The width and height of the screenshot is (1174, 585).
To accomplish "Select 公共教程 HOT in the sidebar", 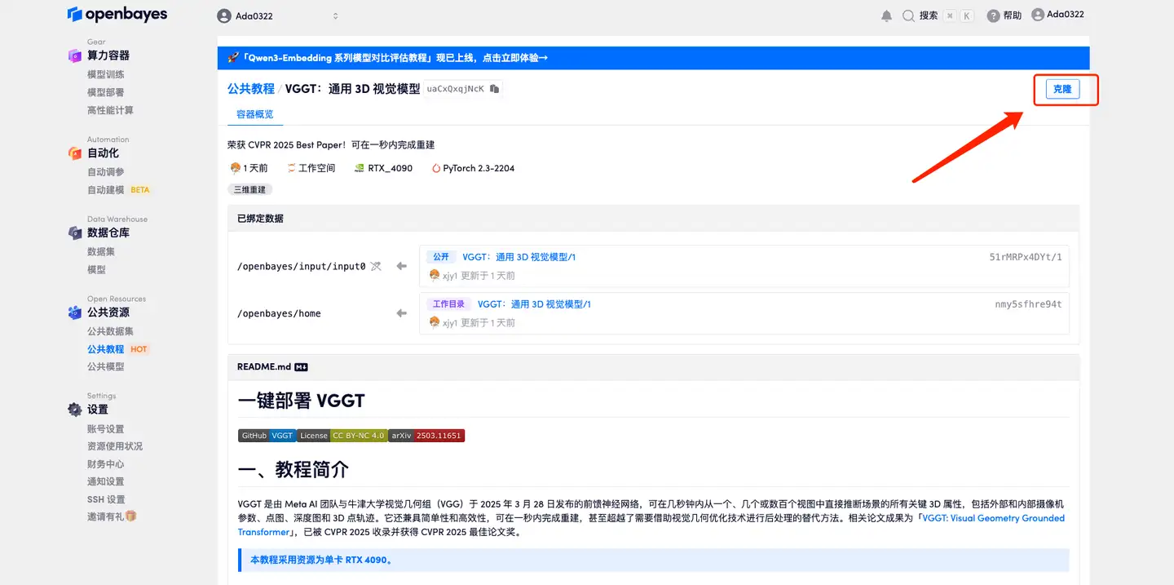I will pyautogui.click(x=118, y=349).
